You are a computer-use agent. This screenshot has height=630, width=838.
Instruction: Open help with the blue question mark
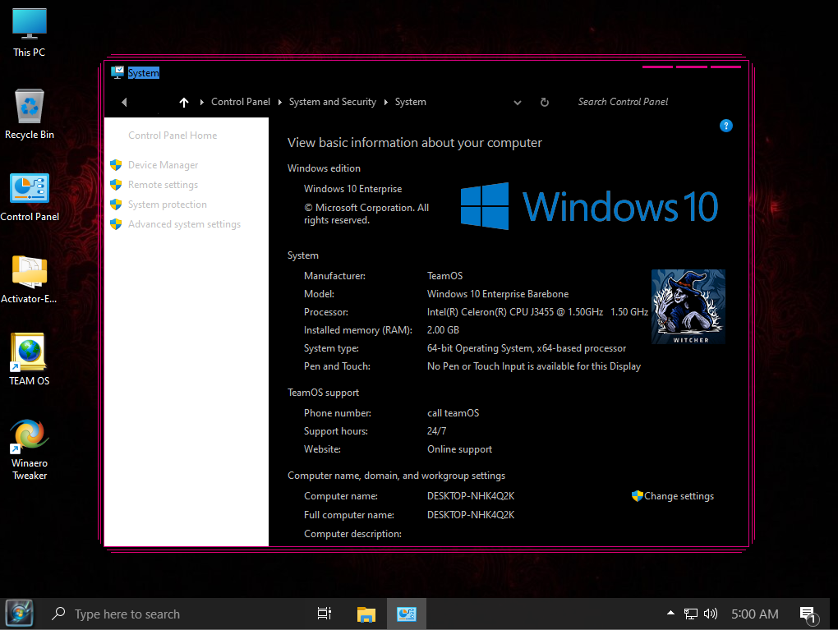click(x=725, y=126)
